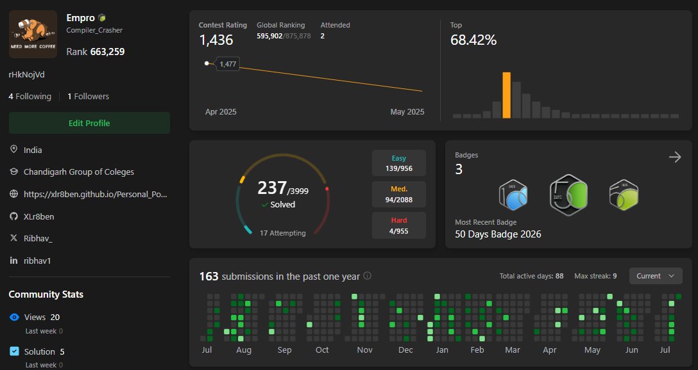Click the location pin icon beside India
The width and height of the screenshot is (698, 370).
pyautogui.click(x=14, y=149)
